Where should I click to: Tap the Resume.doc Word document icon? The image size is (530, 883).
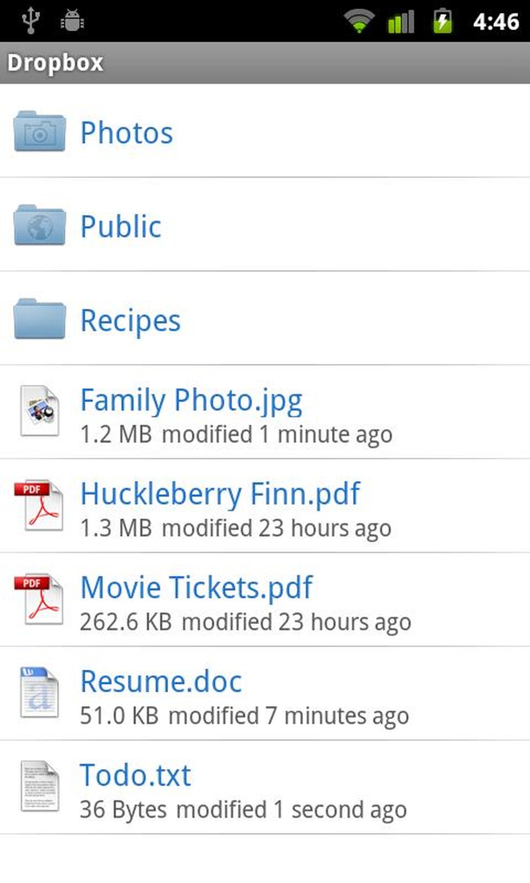click(39, 692)
